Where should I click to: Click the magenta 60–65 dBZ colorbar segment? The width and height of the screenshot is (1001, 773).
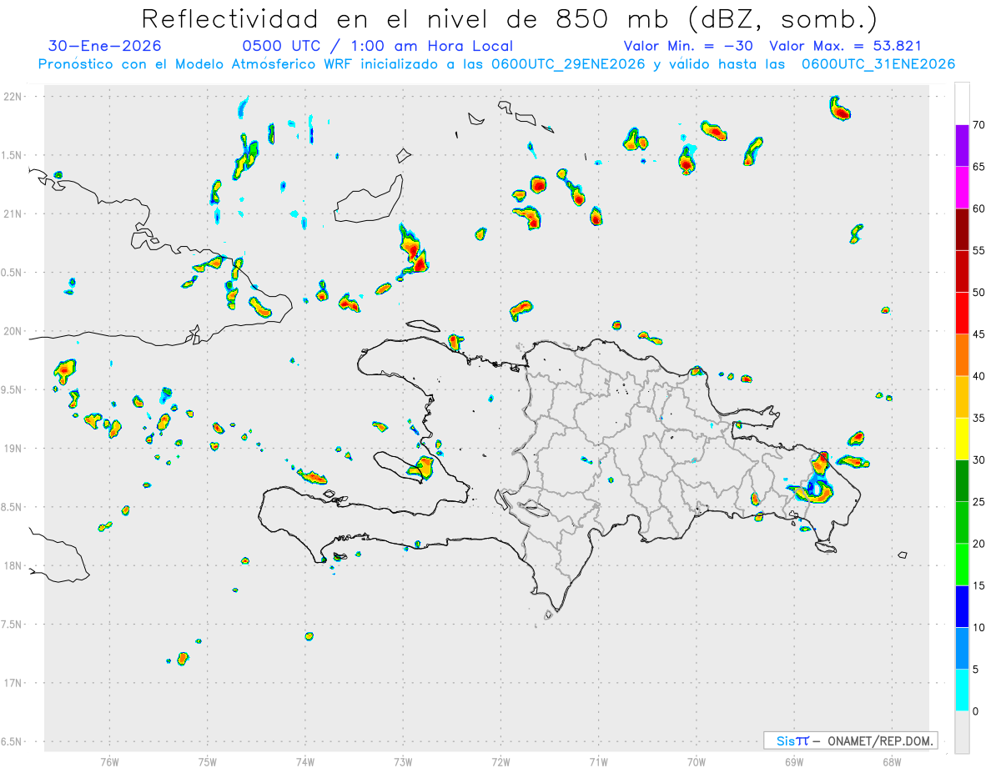point(962,188)
